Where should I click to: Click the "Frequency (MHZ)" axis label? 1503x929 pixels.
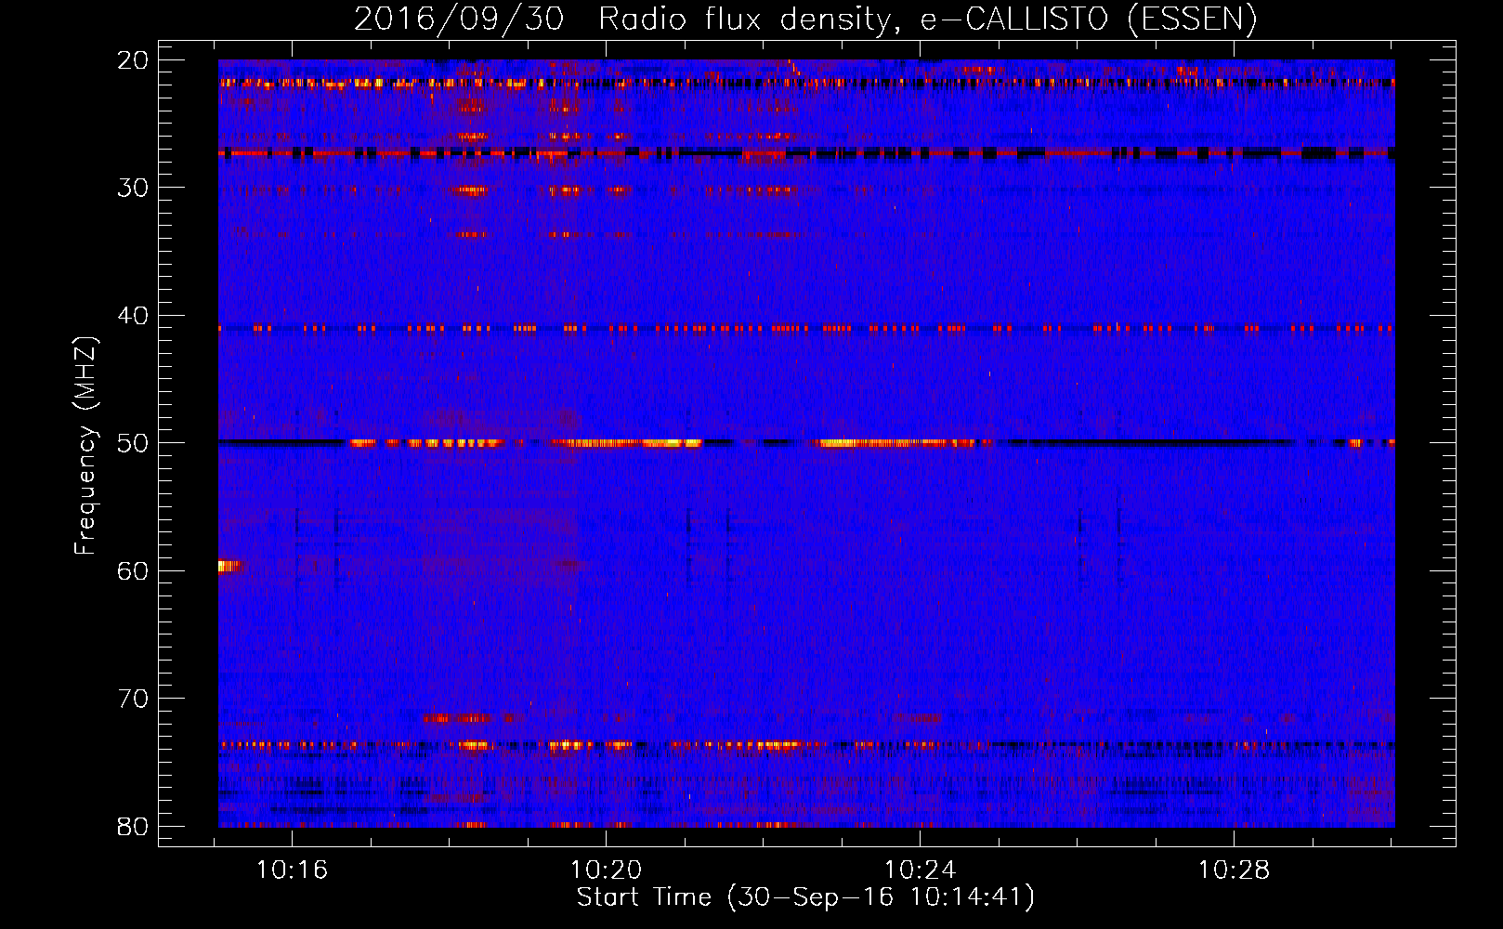(85, 446)
